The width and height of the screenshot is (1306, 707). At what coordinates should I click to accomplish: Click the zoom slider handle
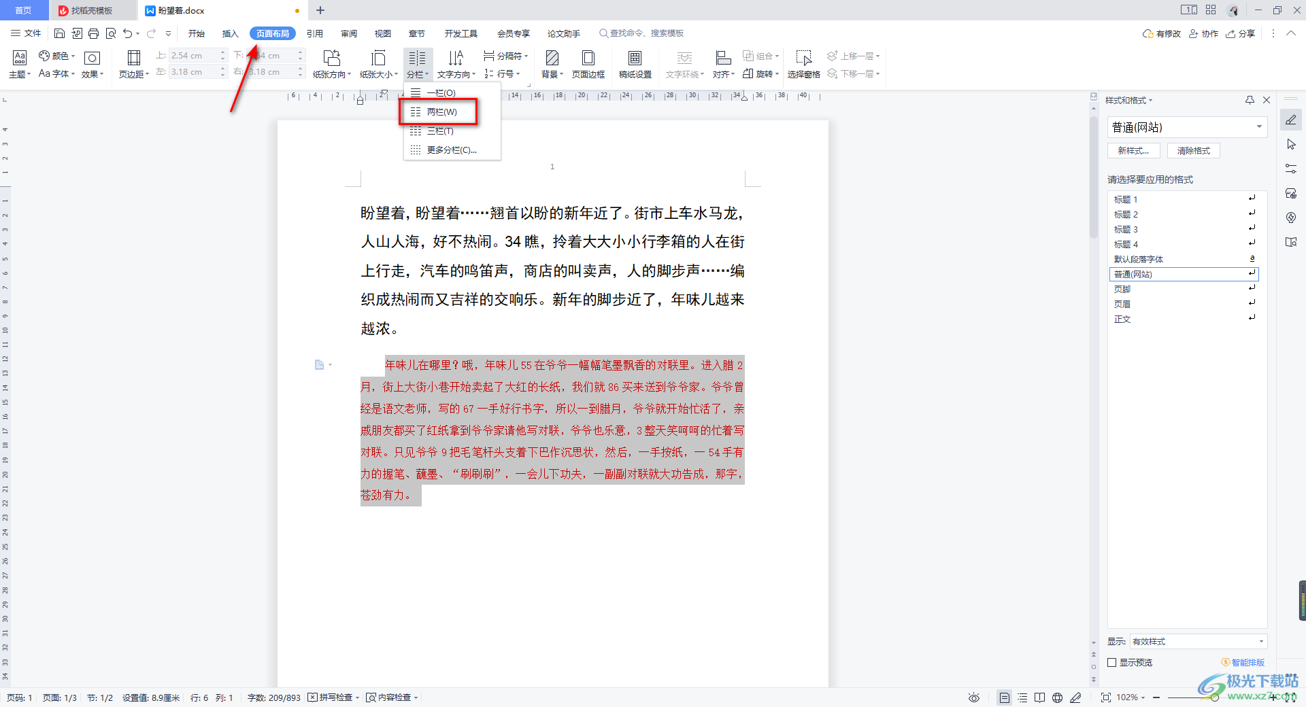click(x=1214, y=697)
